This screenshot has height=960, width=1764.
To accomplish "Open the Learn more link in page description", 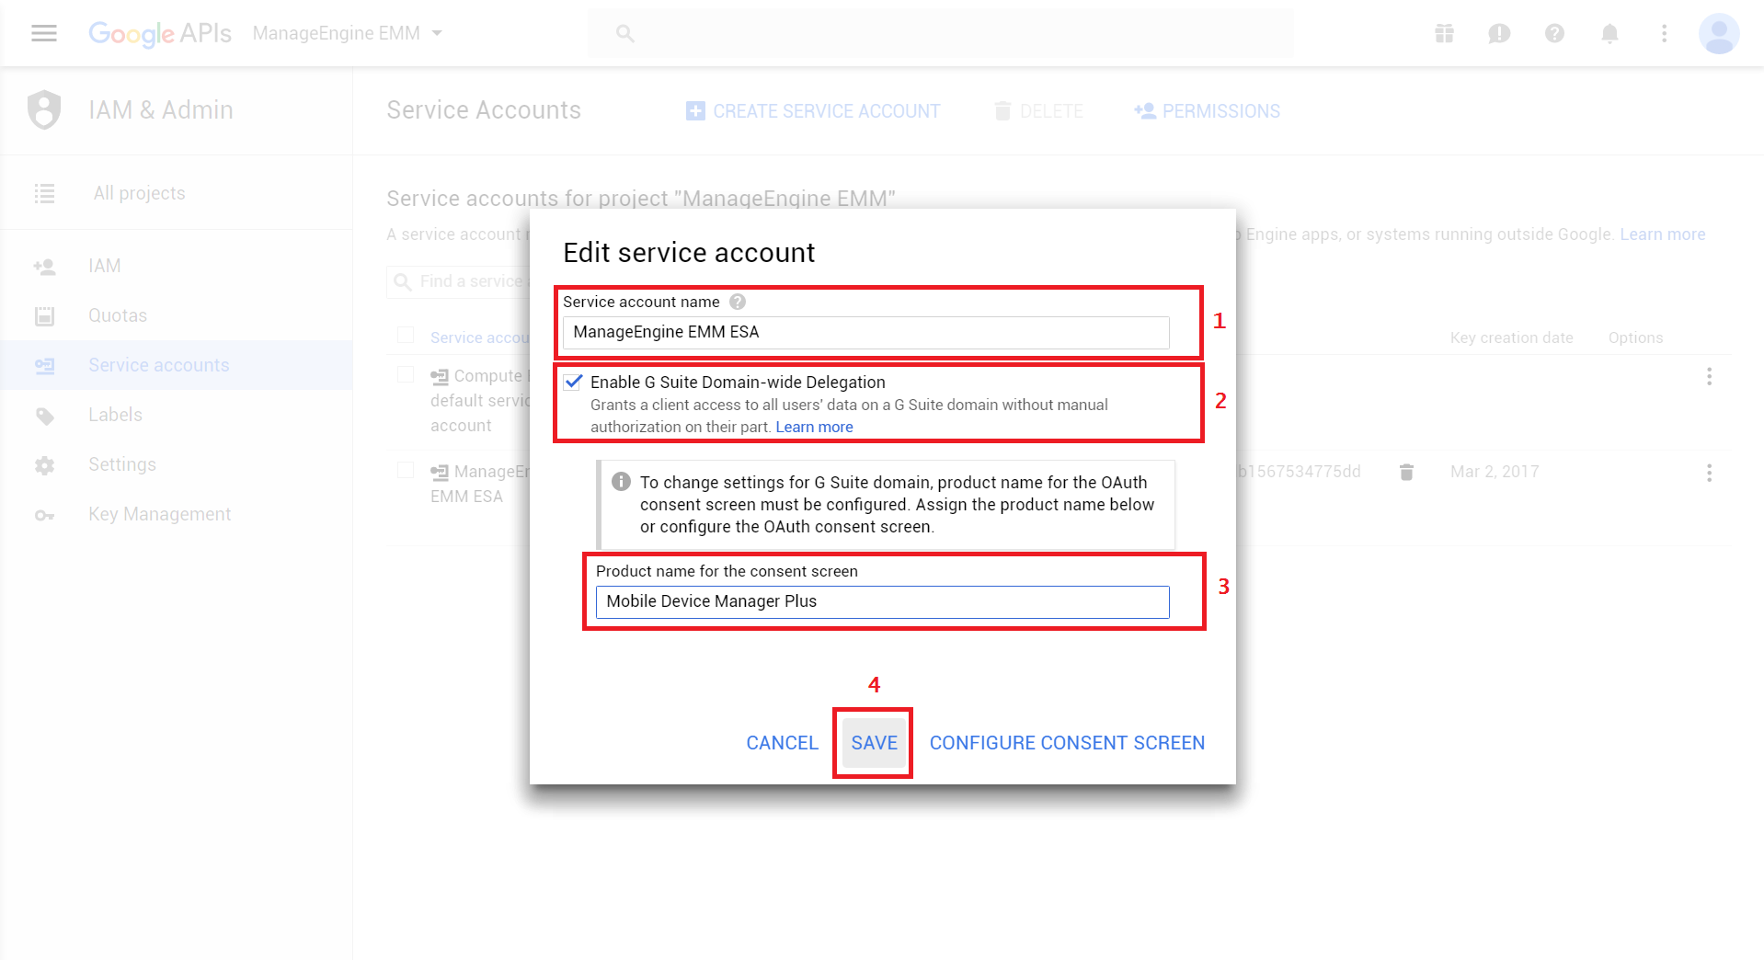I will pos(1662,234).
